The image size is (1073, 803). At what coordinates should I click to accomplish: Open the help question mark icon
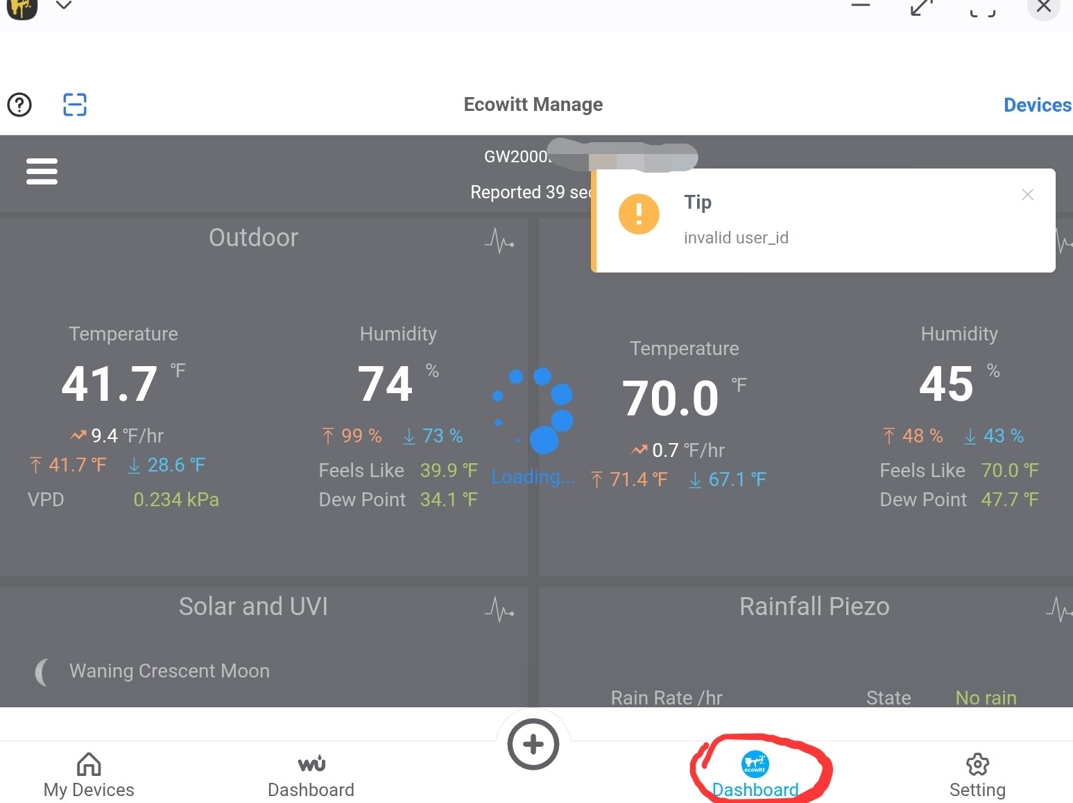(x=19, y=105)
